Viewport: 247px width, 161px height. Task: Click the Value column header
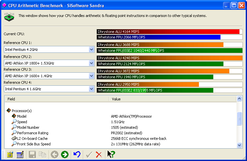pos(173,99)
